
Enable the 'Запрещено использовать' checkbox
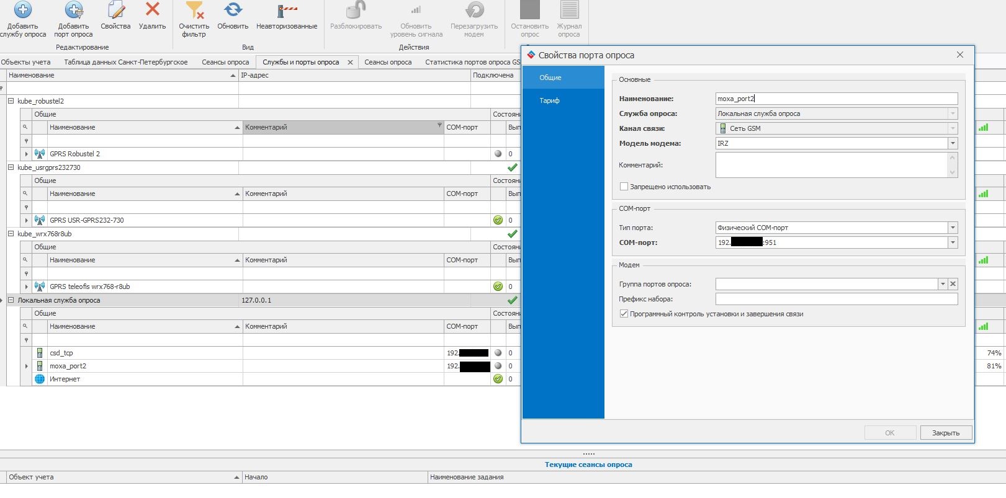click(x=624, y=187)
